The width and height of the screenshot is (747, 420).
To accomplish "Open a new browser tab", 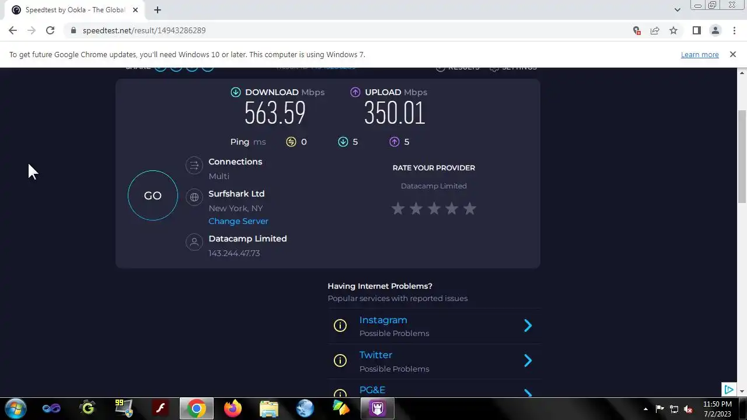I will (x=158, y=10).
